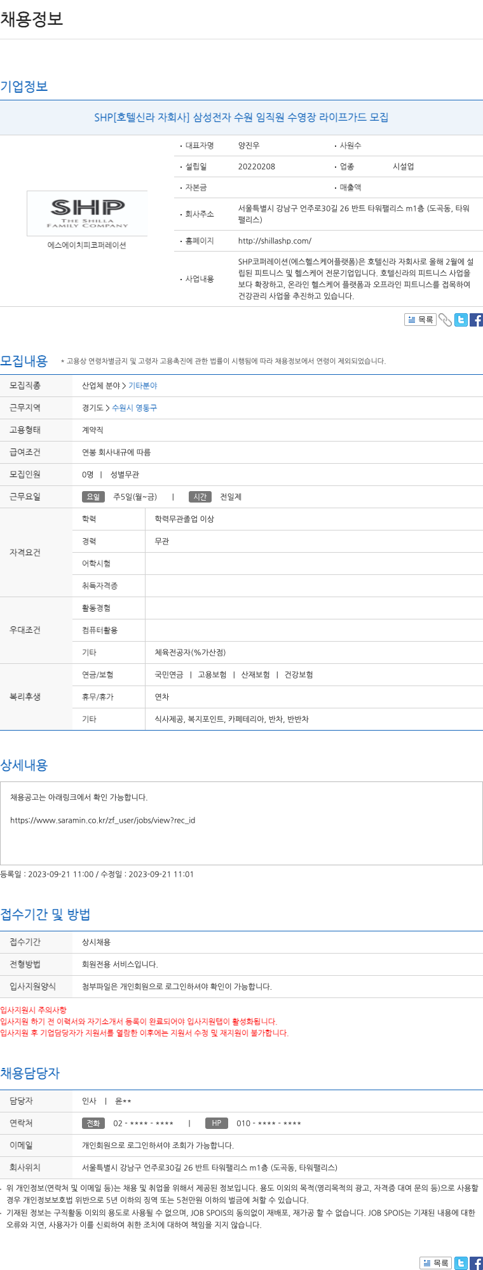Viewport: 483px width, 1270px height.
Task: Click the text 채용공고는 아래링크에서 확인 가능합니다
Action: click(x=79, y=797)
